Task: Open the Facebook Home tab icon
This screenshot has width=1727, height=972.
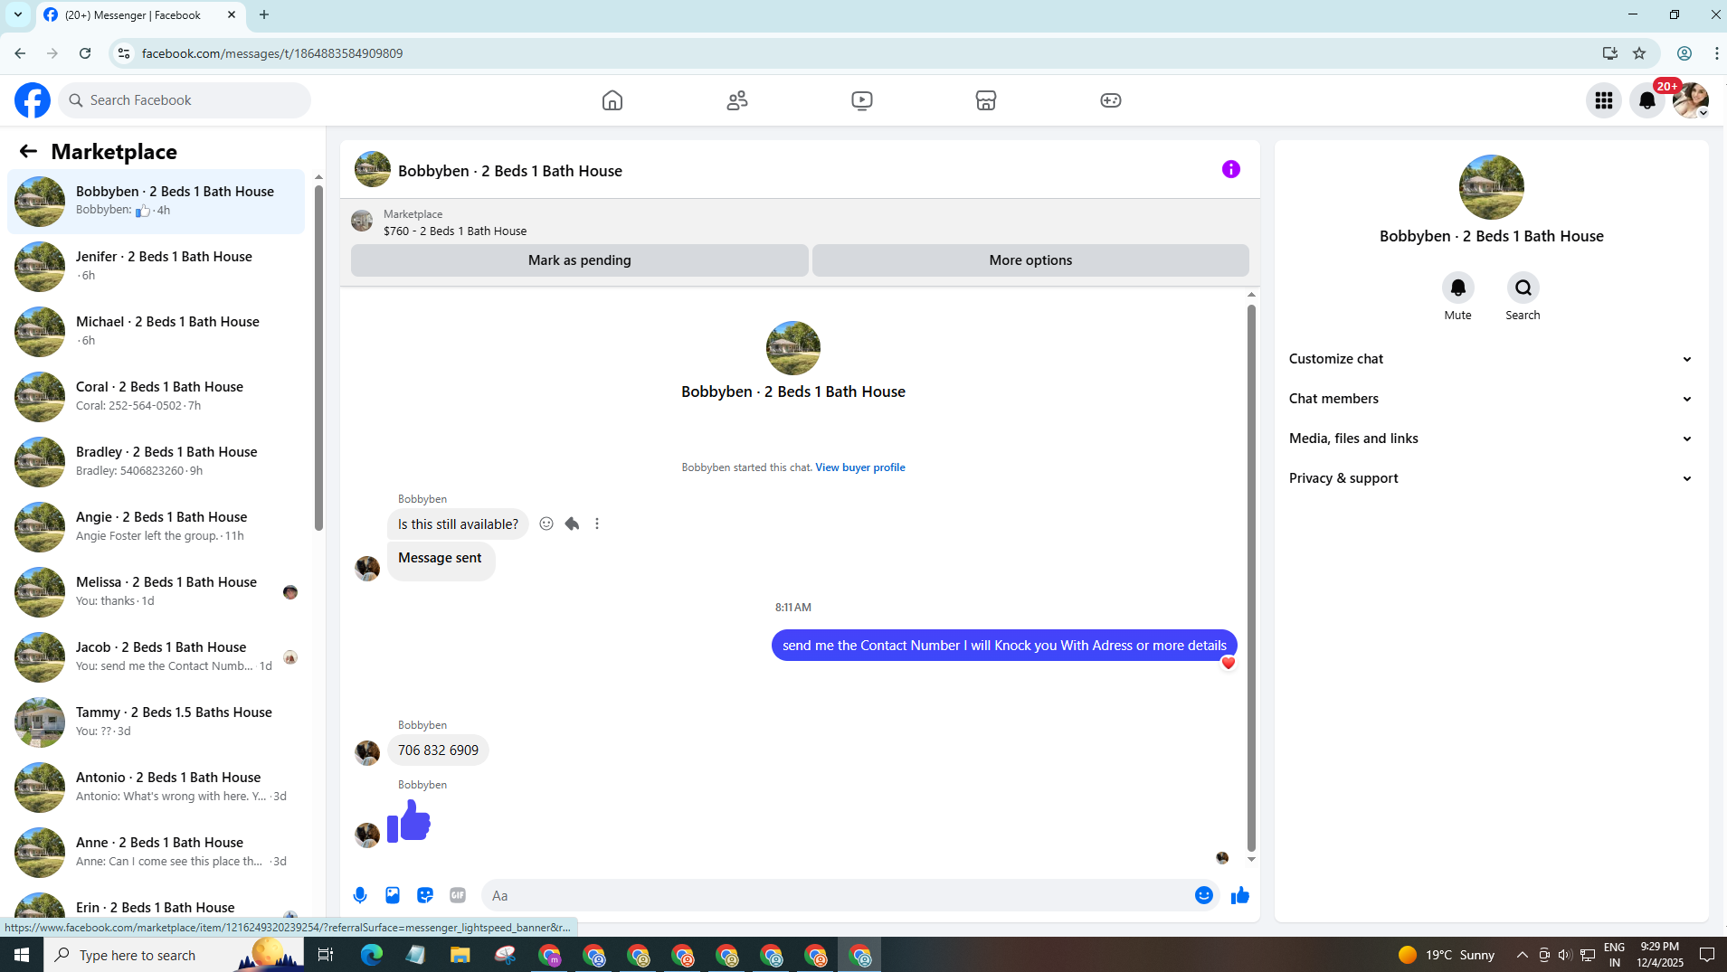Action: click(x=612, y=100)
